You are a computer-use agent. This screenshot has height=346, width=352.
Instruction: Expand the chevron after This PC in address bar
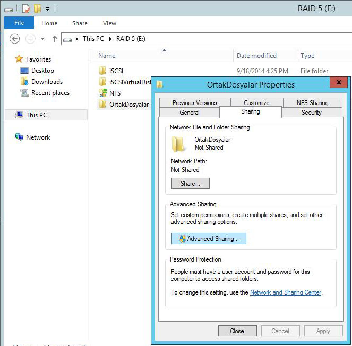click(110, 39)
